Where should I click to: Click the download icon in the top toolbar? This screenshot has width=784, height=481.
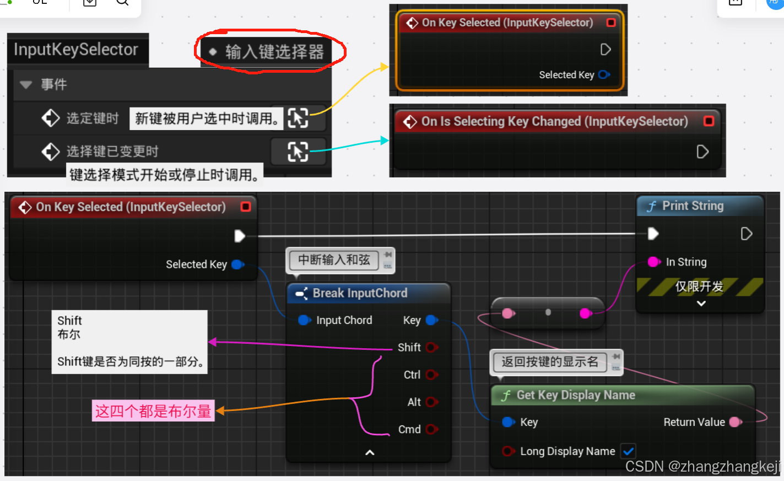[x=89, y=2]
